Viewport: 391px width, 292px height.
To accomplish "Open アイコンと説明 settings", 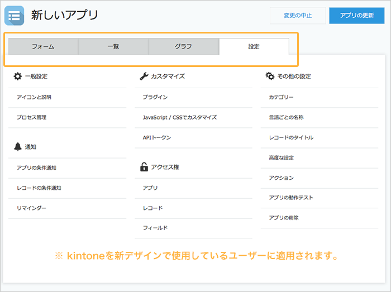I will coord(34,97).
